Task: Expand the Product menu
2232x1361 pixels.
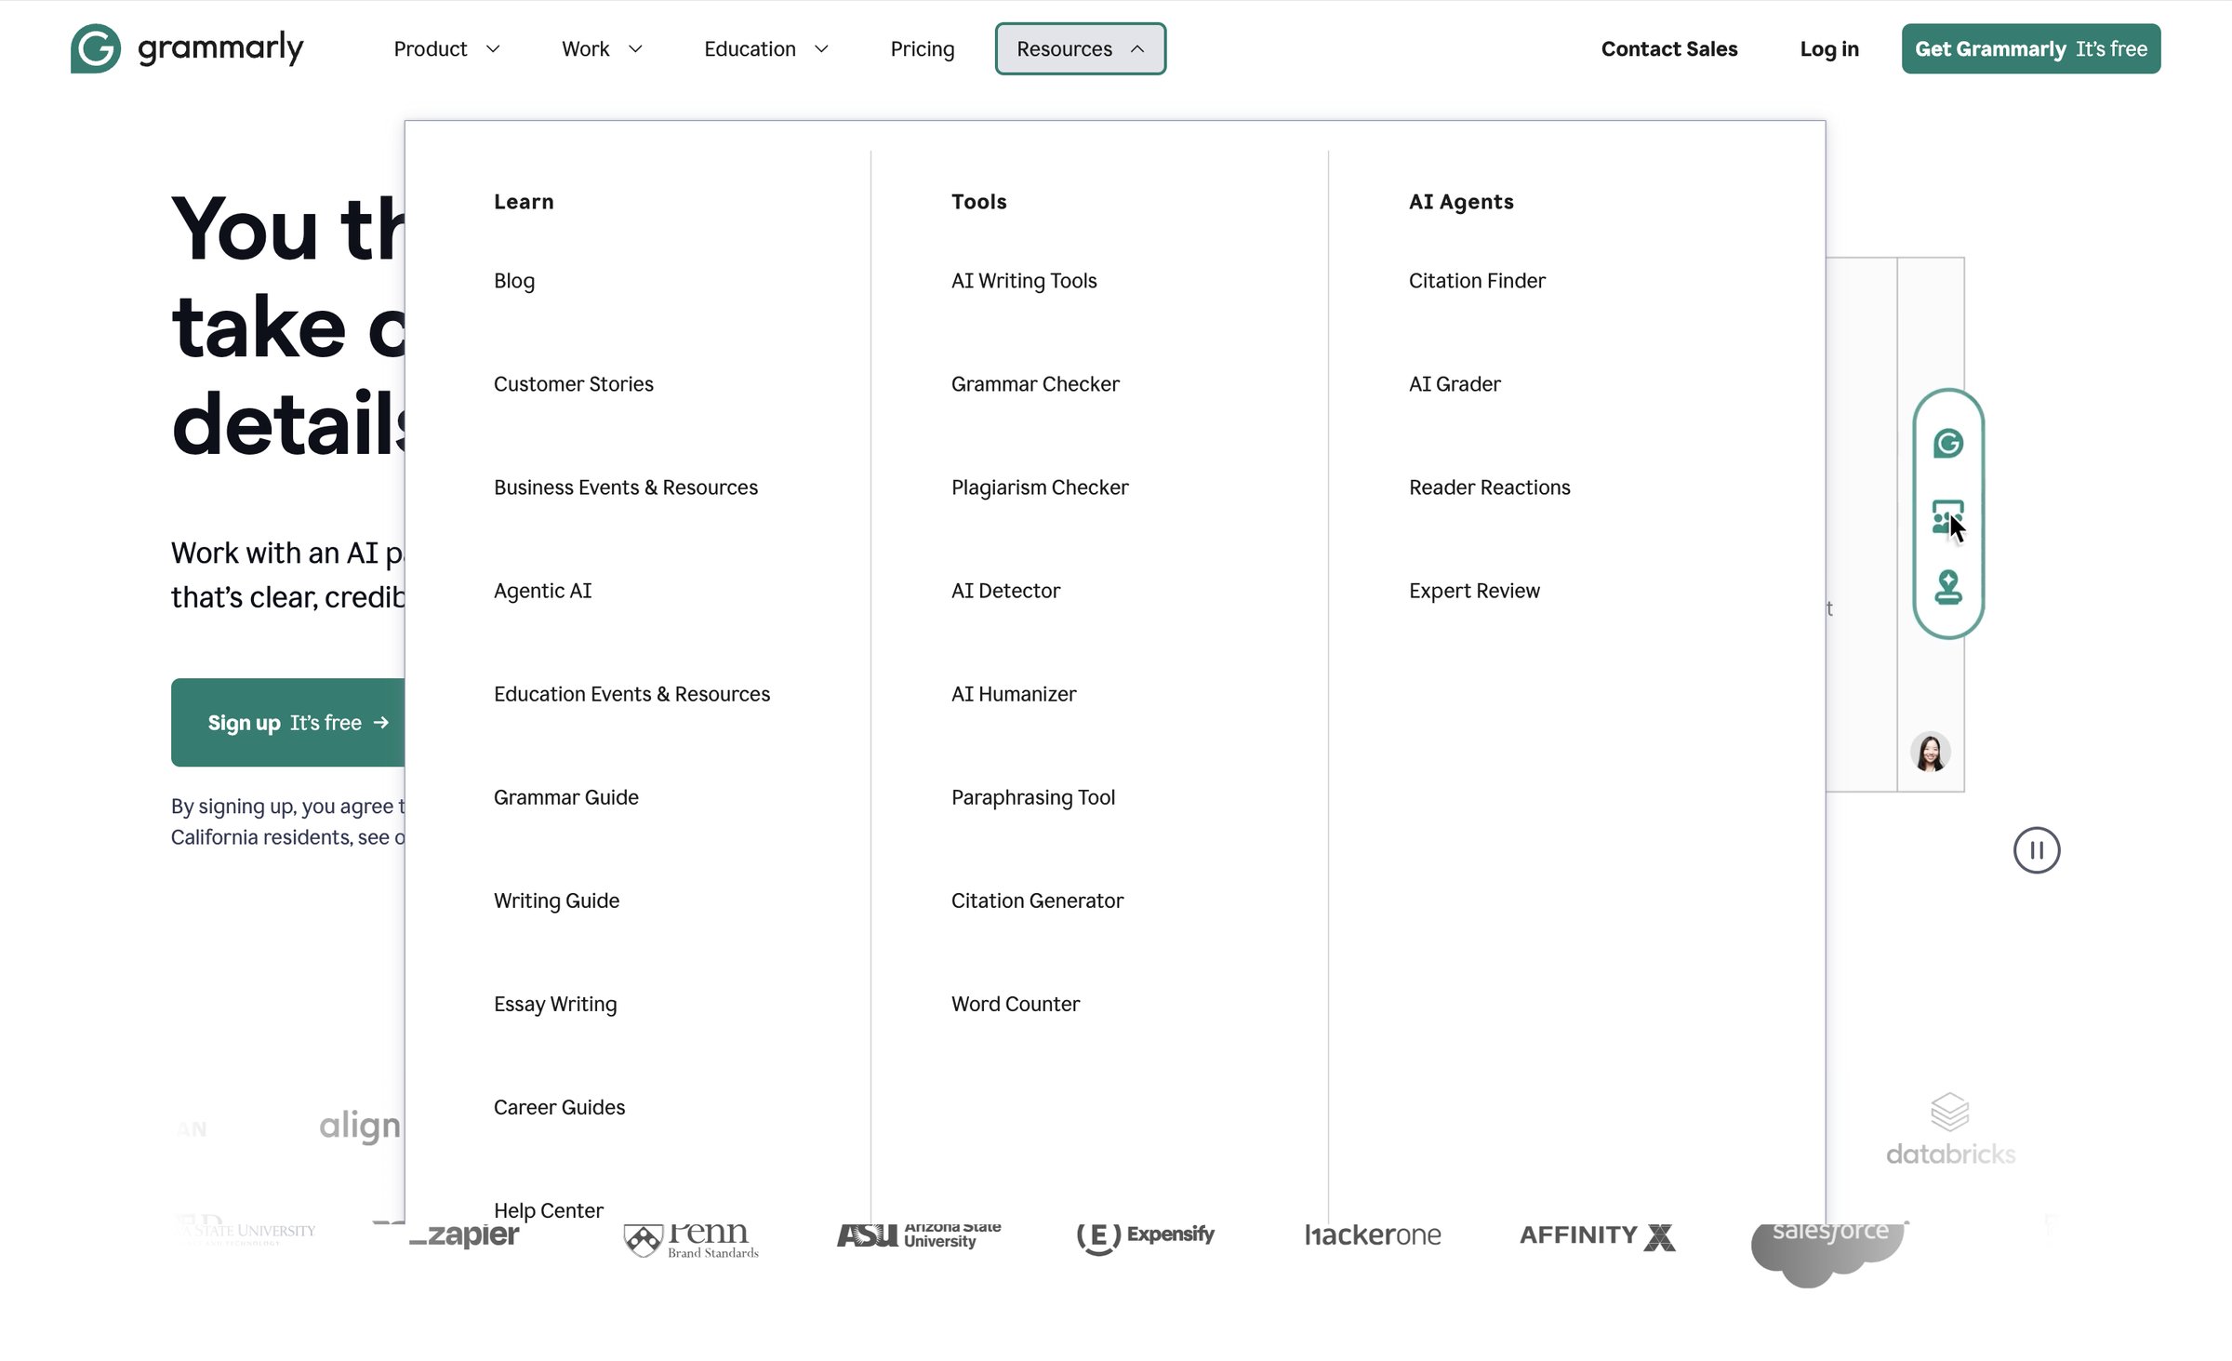Action: [447, 48]
